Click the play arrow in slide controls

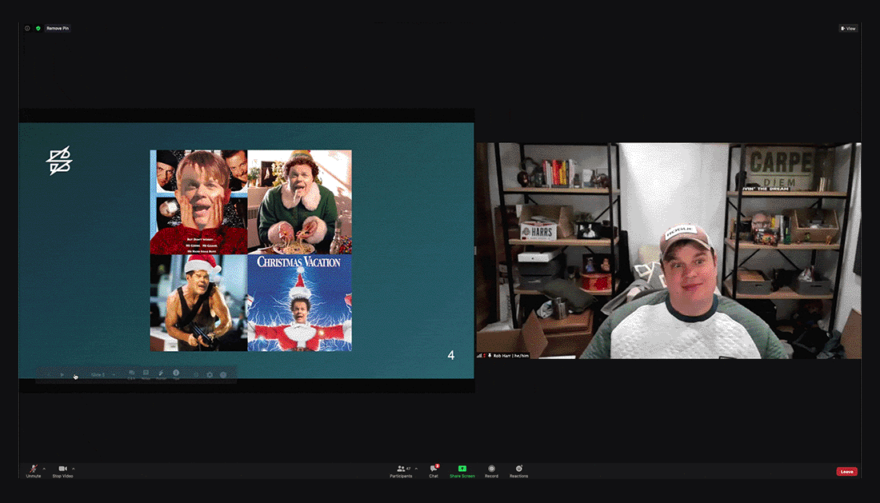coord(62,374)
